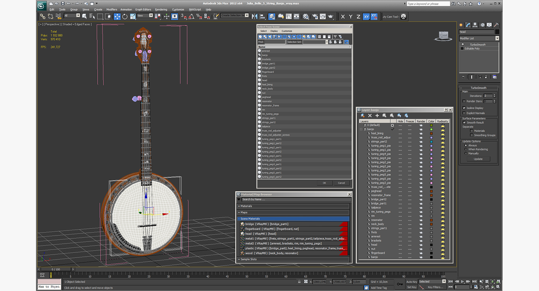Click the Key Filters button

[436, 287]
